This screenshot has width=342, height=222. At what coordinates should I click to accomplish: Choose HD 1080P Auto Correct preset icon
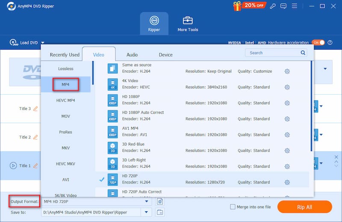click(112, 116)
